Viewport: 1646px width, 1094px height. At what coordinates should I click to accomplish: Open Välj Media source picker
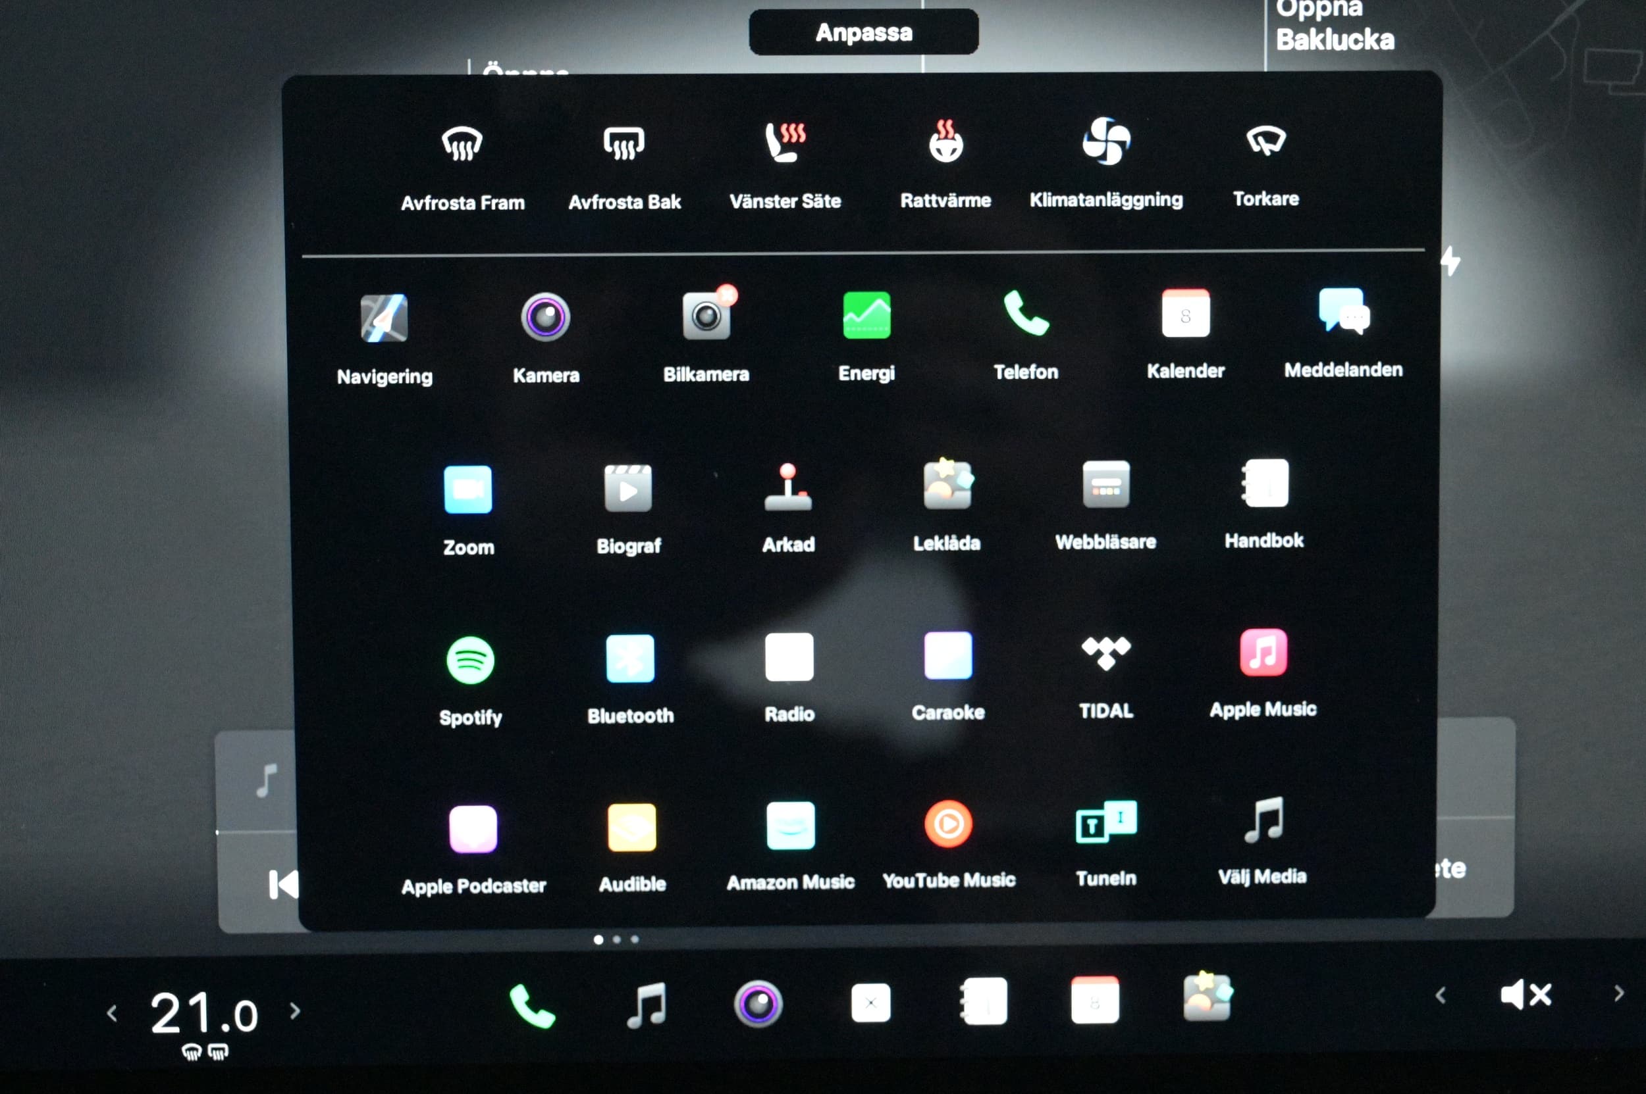[1263, 820]
